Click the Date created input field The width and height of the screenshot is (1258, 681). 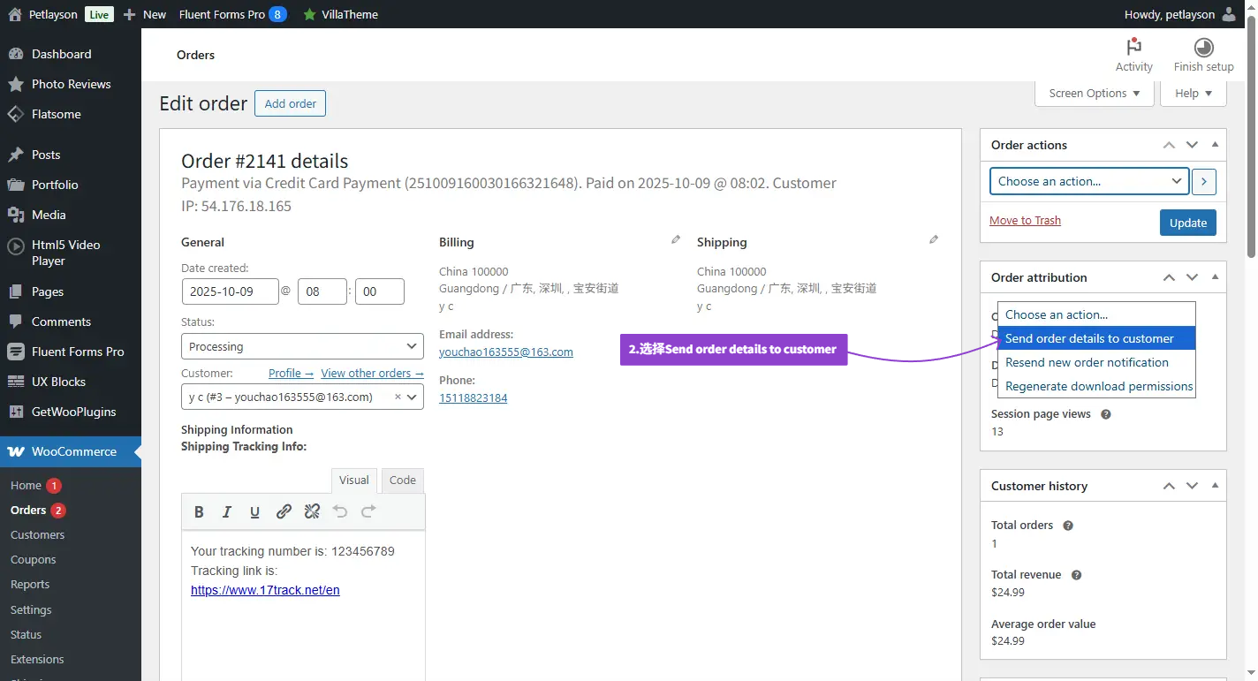(x=230, y=291)
